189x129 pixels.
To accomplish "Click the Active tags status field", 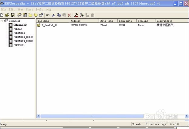I will [165, 124].
